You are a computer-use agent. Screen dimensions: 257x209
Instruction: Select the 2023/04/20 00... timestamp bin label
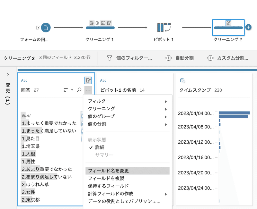[196, 173]
